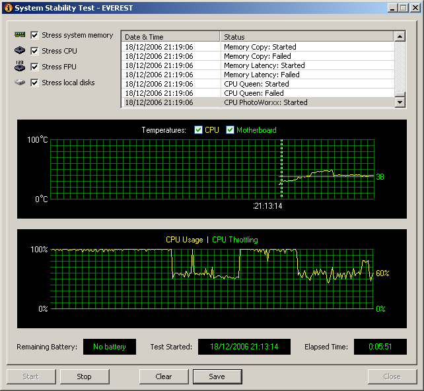Toggle Stress local disks checkbox

click(x=34, y=83)
